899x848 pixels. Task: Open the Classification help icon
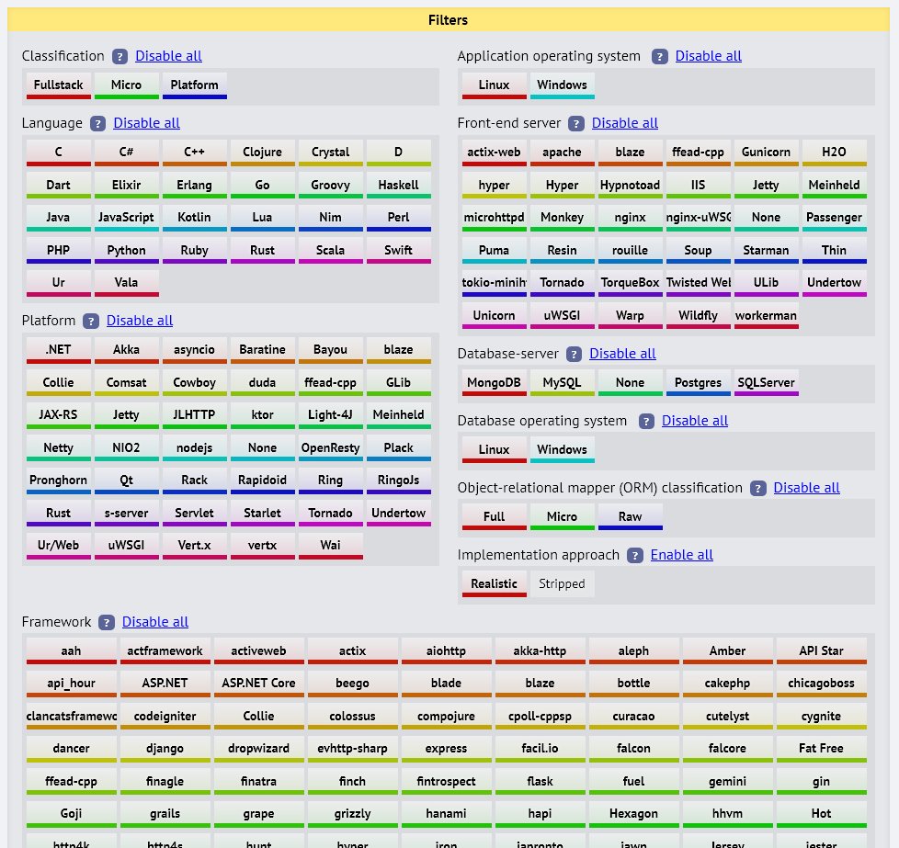119,56
